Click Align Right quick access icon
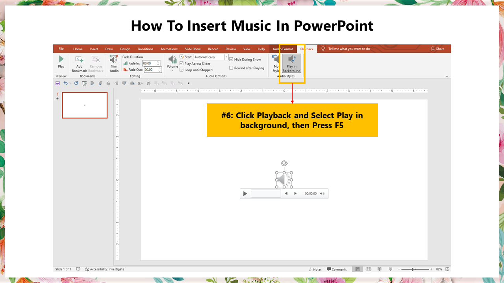The width and height of the screenshot is (504, 283). tap(100, 83)
